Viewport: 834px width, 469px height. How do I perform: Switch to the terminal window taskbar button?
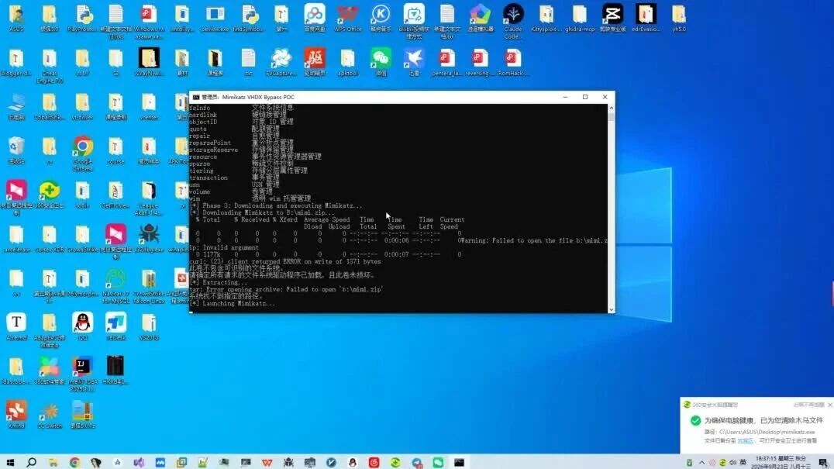[459, 463]
